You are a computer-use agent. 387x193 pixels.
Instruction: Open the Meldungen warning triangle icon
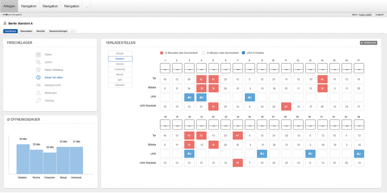point(38,93)
